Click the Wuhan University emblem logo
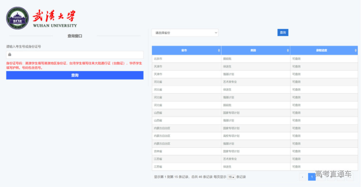The height and width of the screenshot is (187, 361). 17,18
